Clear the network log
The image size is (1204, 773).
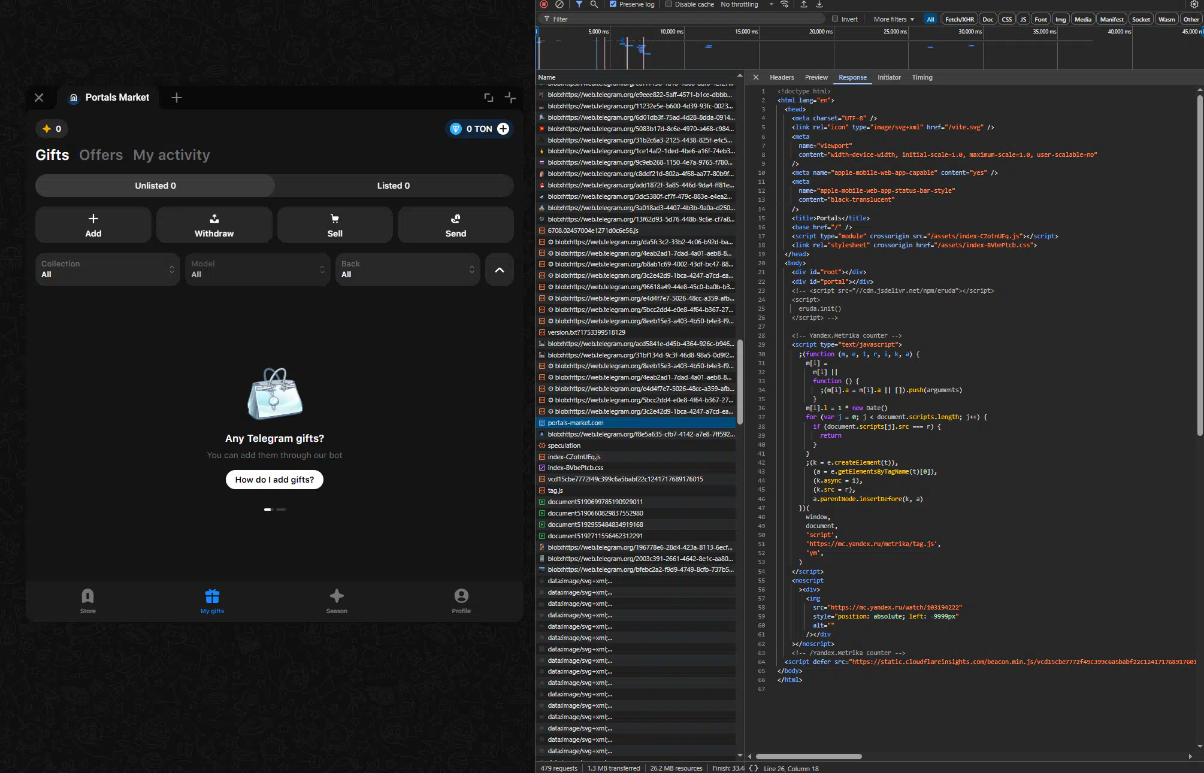pos(559,4)
